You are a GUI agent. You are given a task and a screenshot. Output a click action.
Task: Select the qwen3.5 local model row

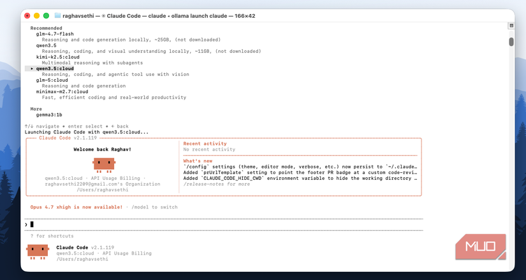pos(47,45)
